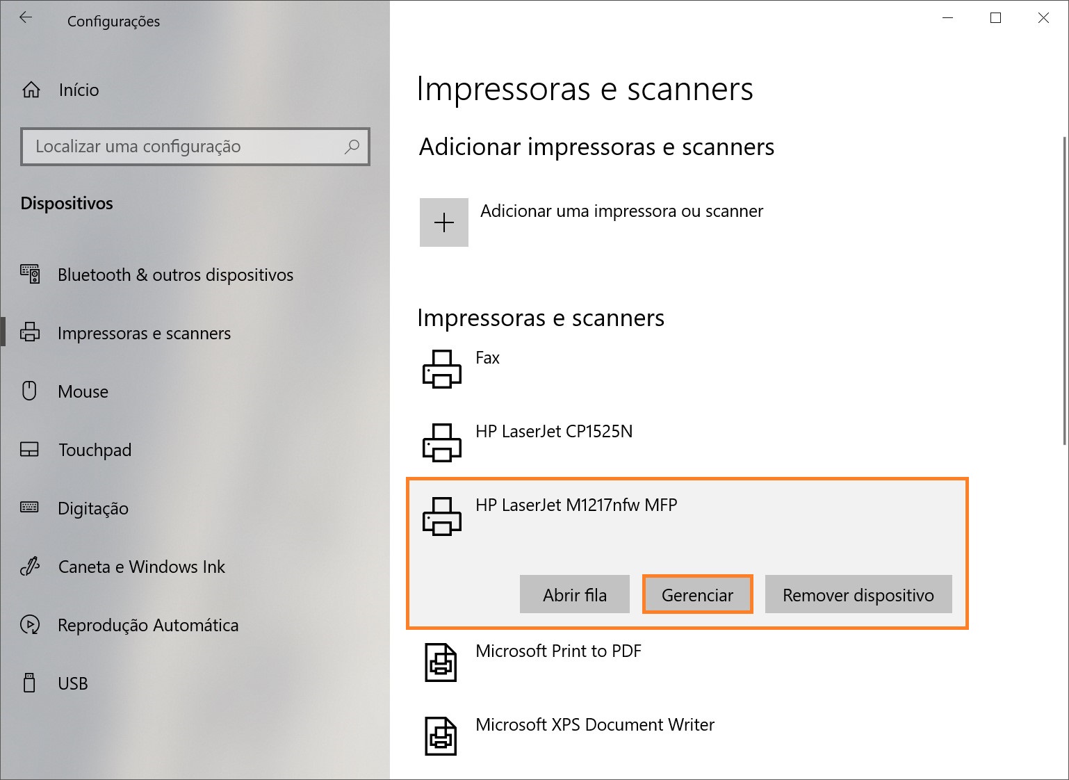Click the plus icon to add printer
Image resolution: width=1069 pixels, height=780 pixels.
tap(444, 222)
